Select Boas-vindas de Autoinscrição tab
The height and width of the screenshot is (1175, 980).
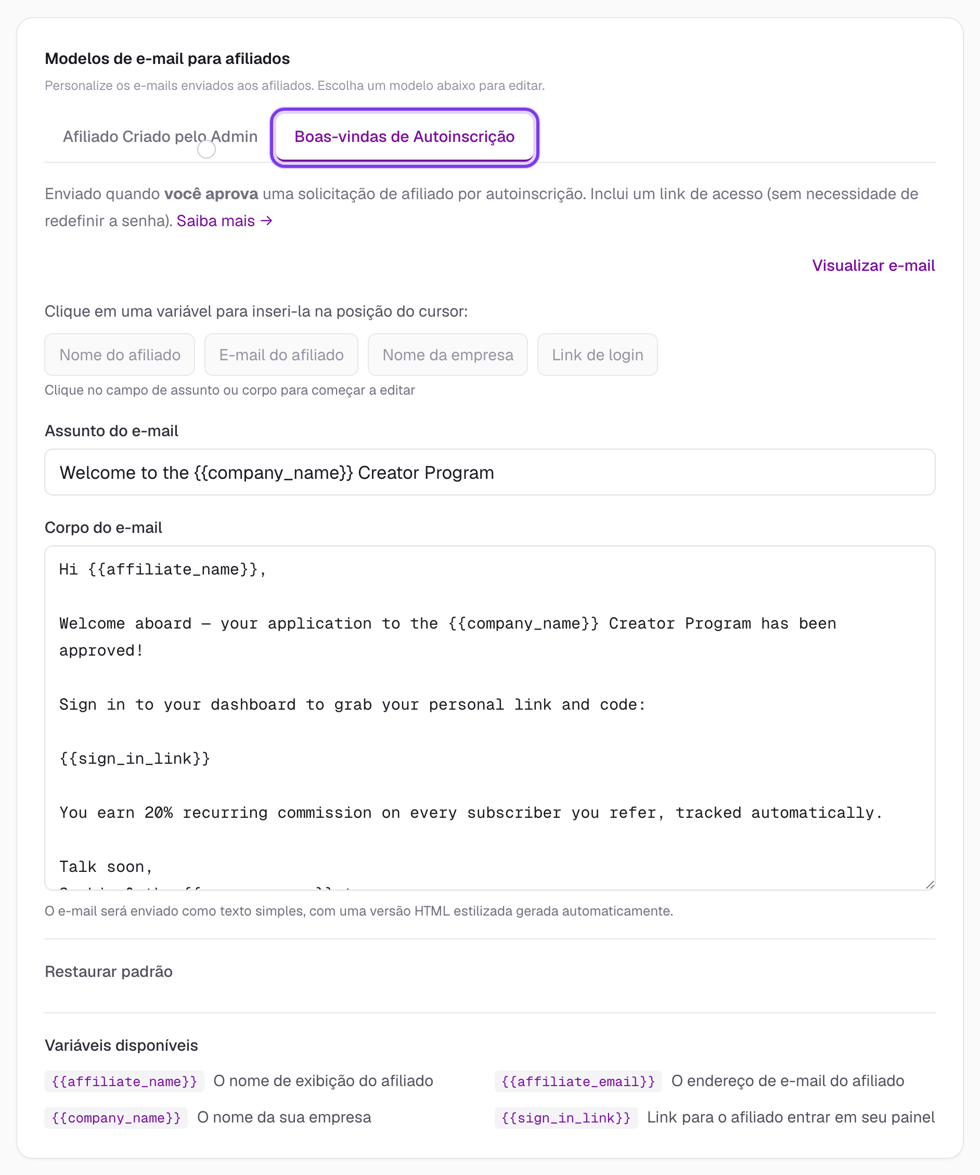[x=404, y=137]
